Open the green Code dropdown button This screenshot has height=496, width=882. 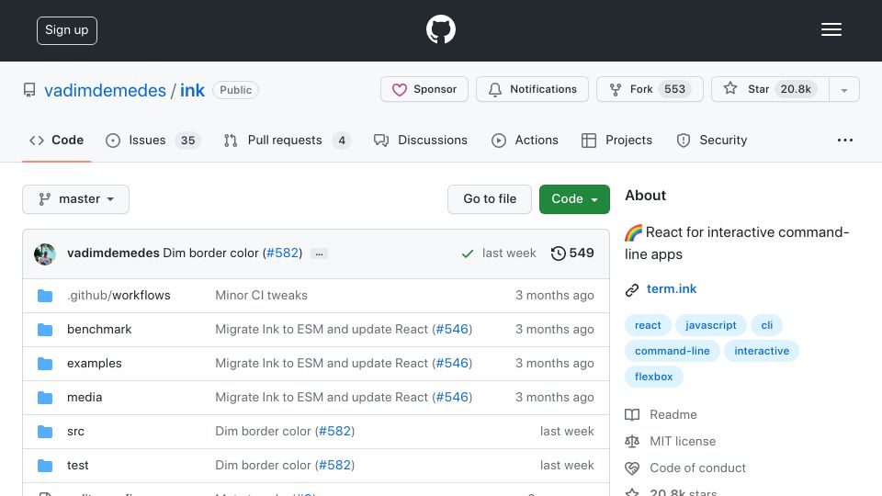click(x=574, y=199)
